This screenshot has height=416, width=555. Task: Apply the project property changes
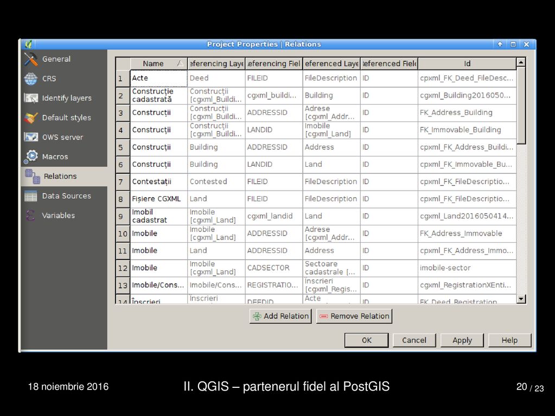462,340
